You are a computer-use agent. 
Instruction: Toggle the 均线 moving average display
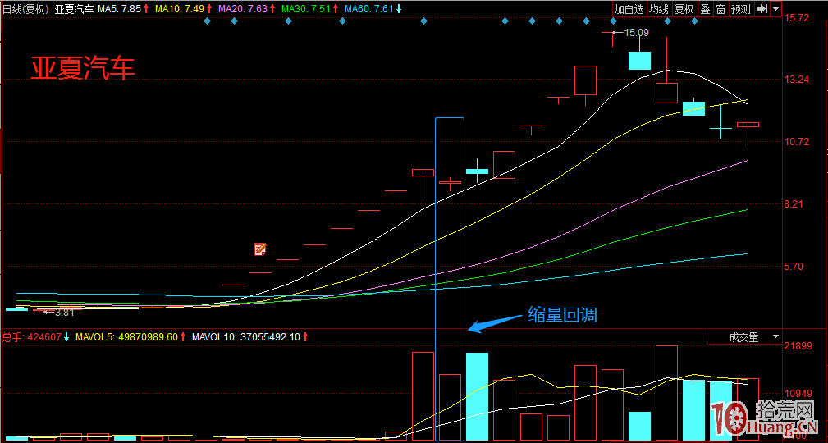click(658, 9)
